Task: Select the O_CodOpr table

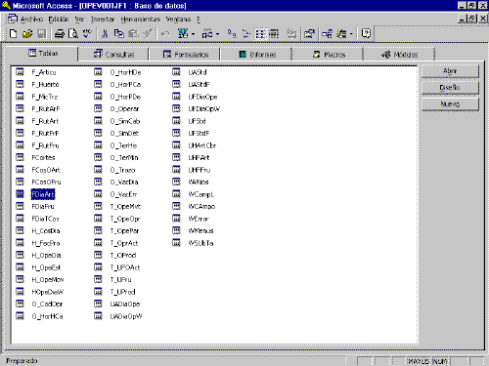Action: pyautogui.click(x=47, y=305)
